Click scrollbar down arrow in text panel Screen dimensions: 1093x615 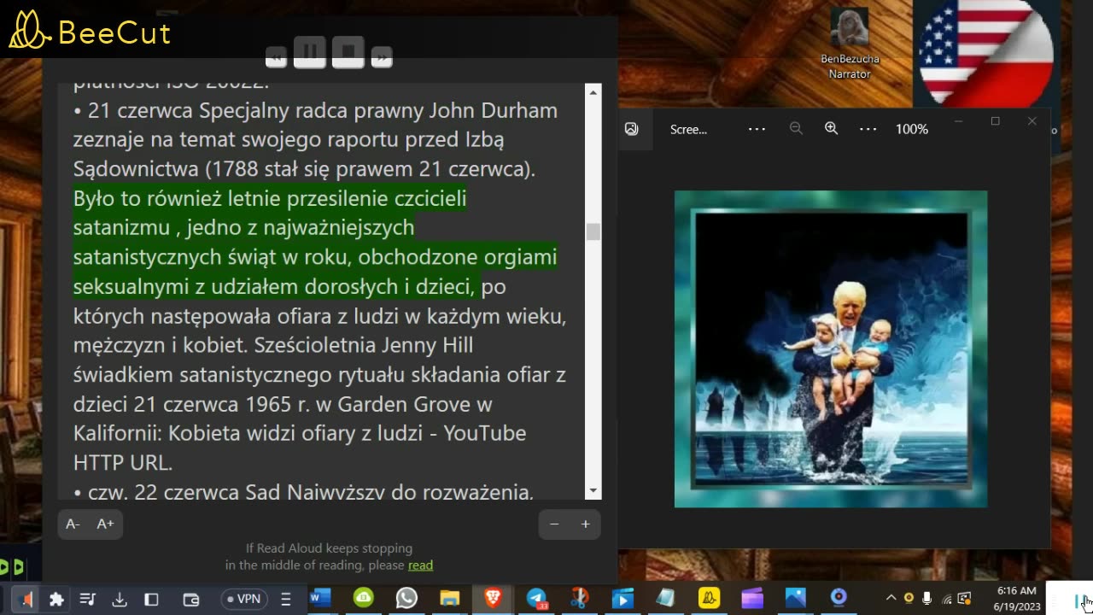click(593, 491)
